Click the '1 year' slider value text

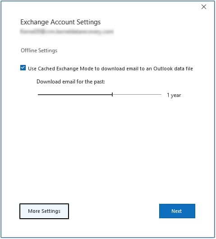(174, 95)
